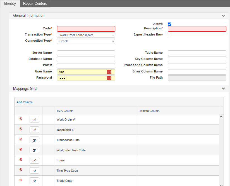The image size is (230, 186).
Task: Click the edit icon for Technician ID row
Action: point(34,130)
